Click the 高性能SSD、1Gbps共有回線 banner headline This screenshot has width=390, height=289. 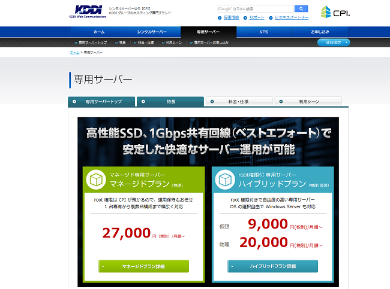click(x=208, y=133)
